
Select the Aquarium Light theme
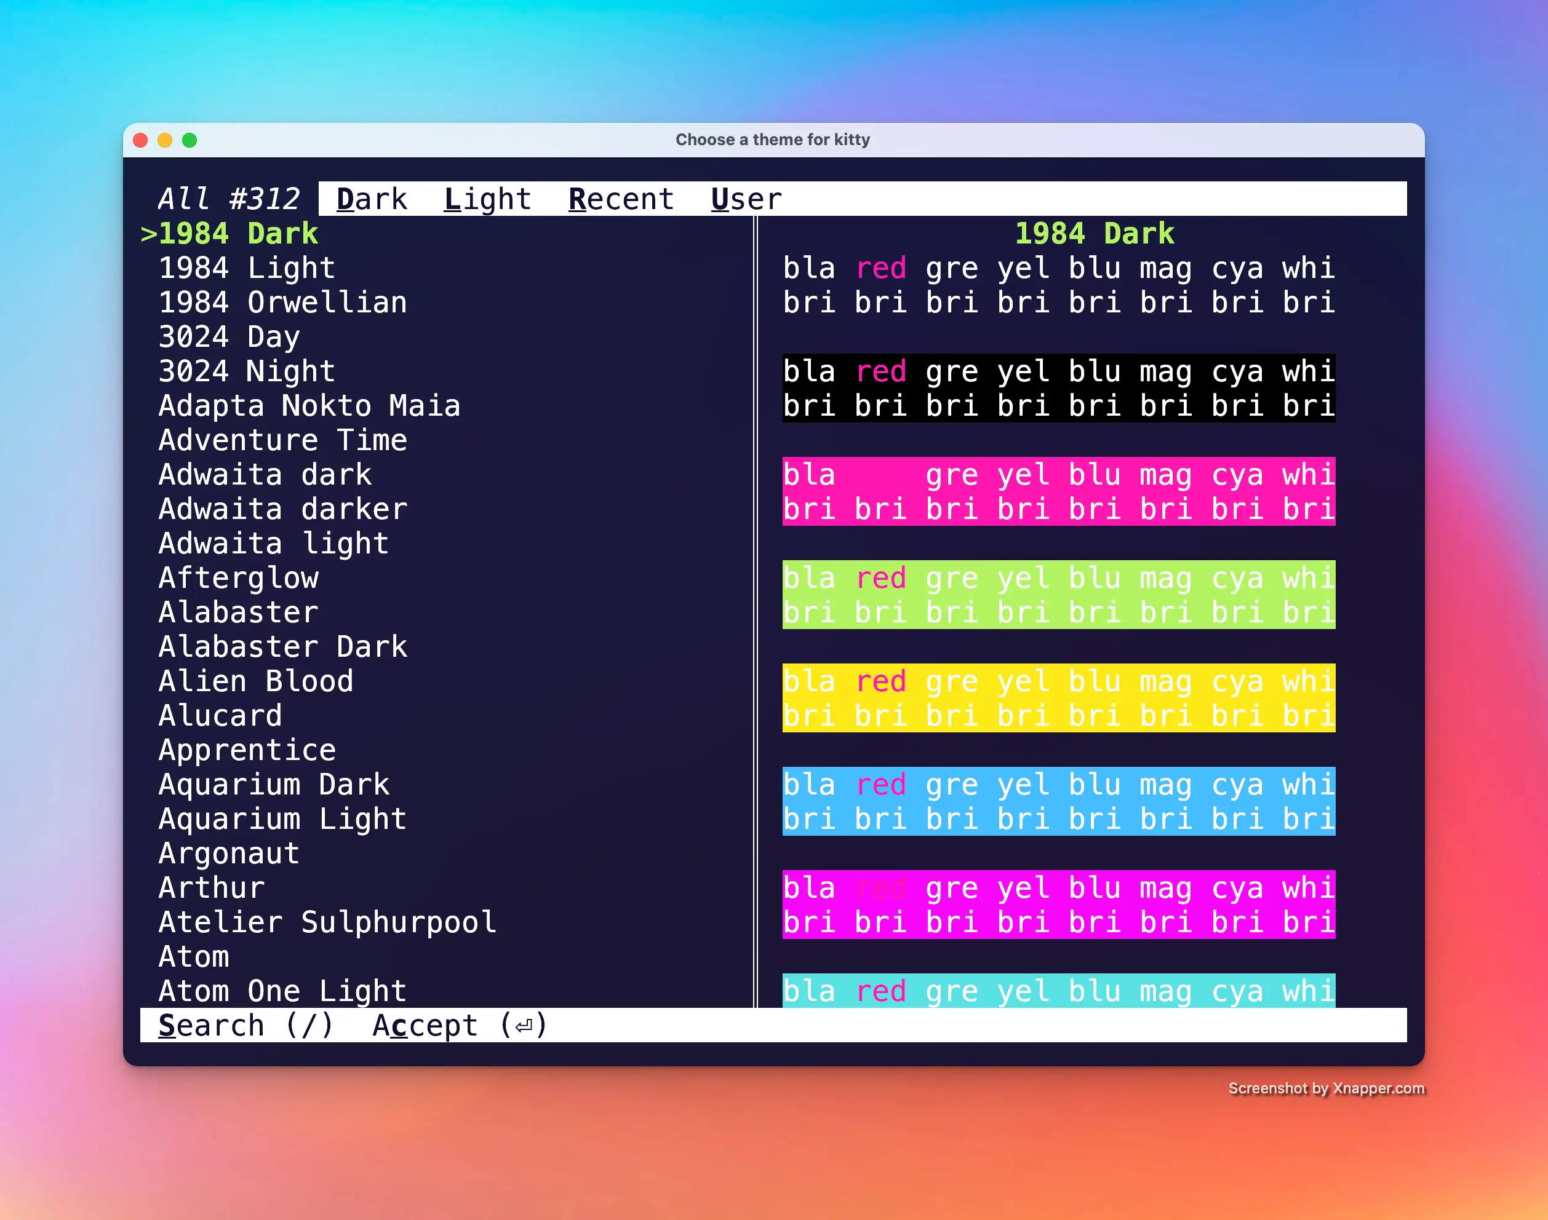click(x=283, y=818)
